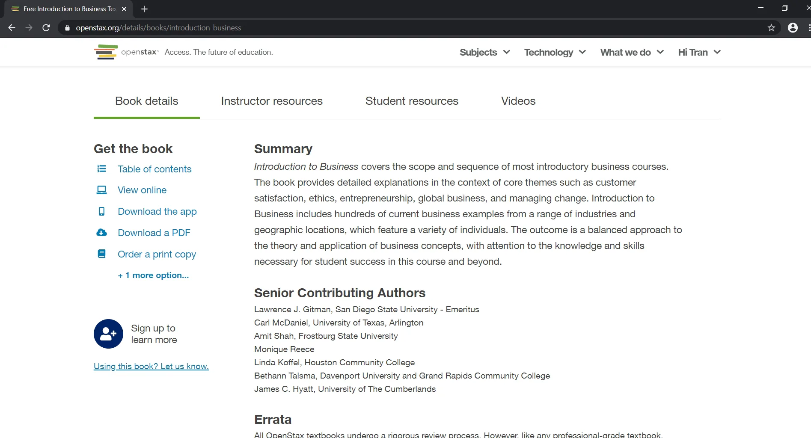Click the Sign up to learn more text
811x438 pixels.
154,334
